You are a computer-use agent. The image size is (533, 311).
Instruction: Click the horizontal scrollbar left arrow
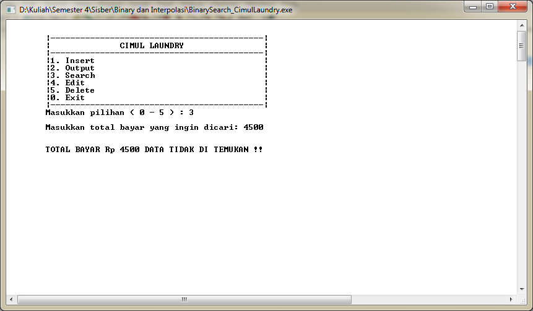(11, 299)
